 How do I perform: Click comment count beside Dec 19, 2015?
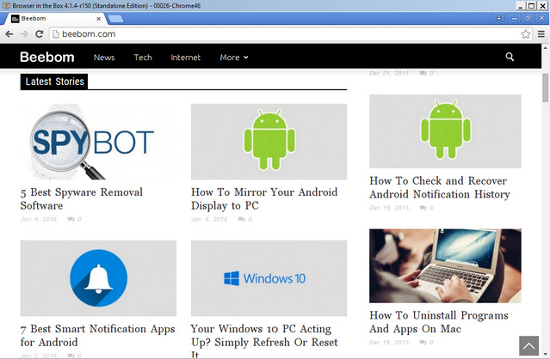427,208
